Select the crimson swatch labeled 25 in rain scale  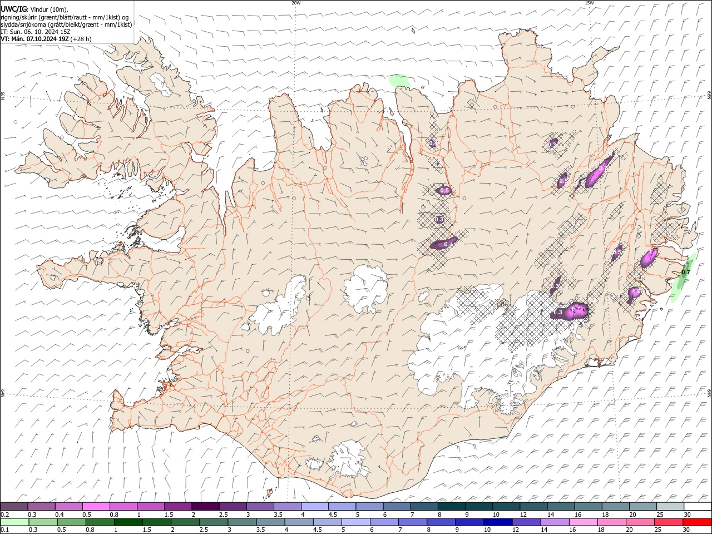(x=668, y=522)
